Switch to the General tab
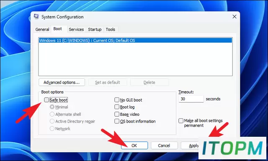Image resolution: width=268 pixels, height=161 pixels. 42,29
